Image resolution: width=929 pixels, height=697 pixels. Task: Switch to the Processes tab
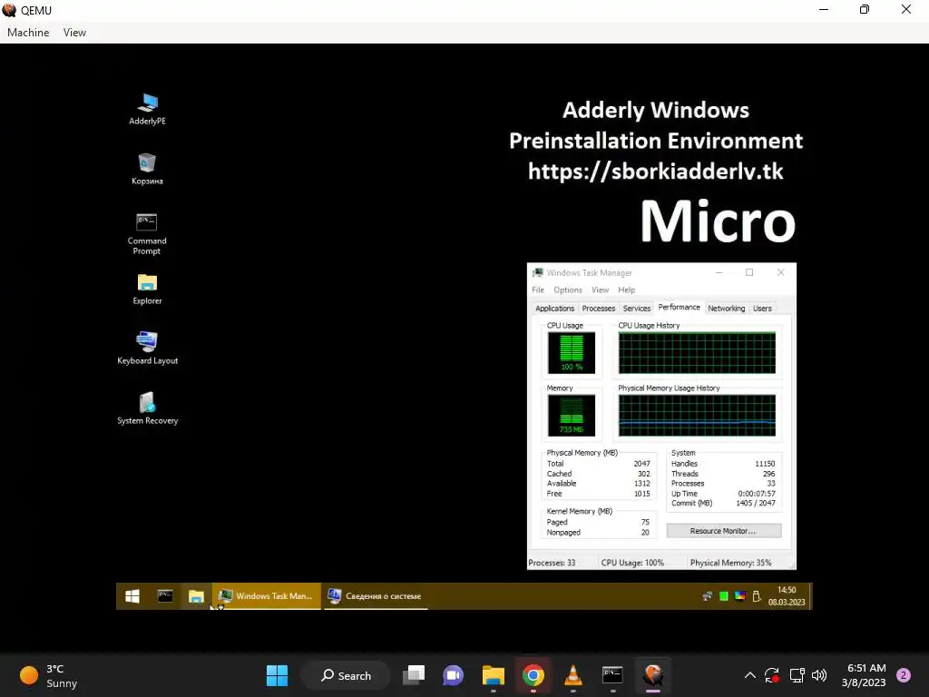pyautogui.click(x=599, y=309)
